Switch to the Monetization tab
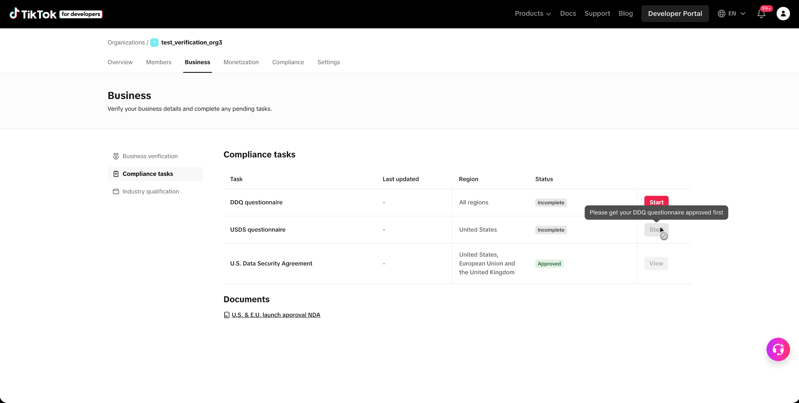Image resolution: width=799 pixels, height=403 pixels. (241, 62)
